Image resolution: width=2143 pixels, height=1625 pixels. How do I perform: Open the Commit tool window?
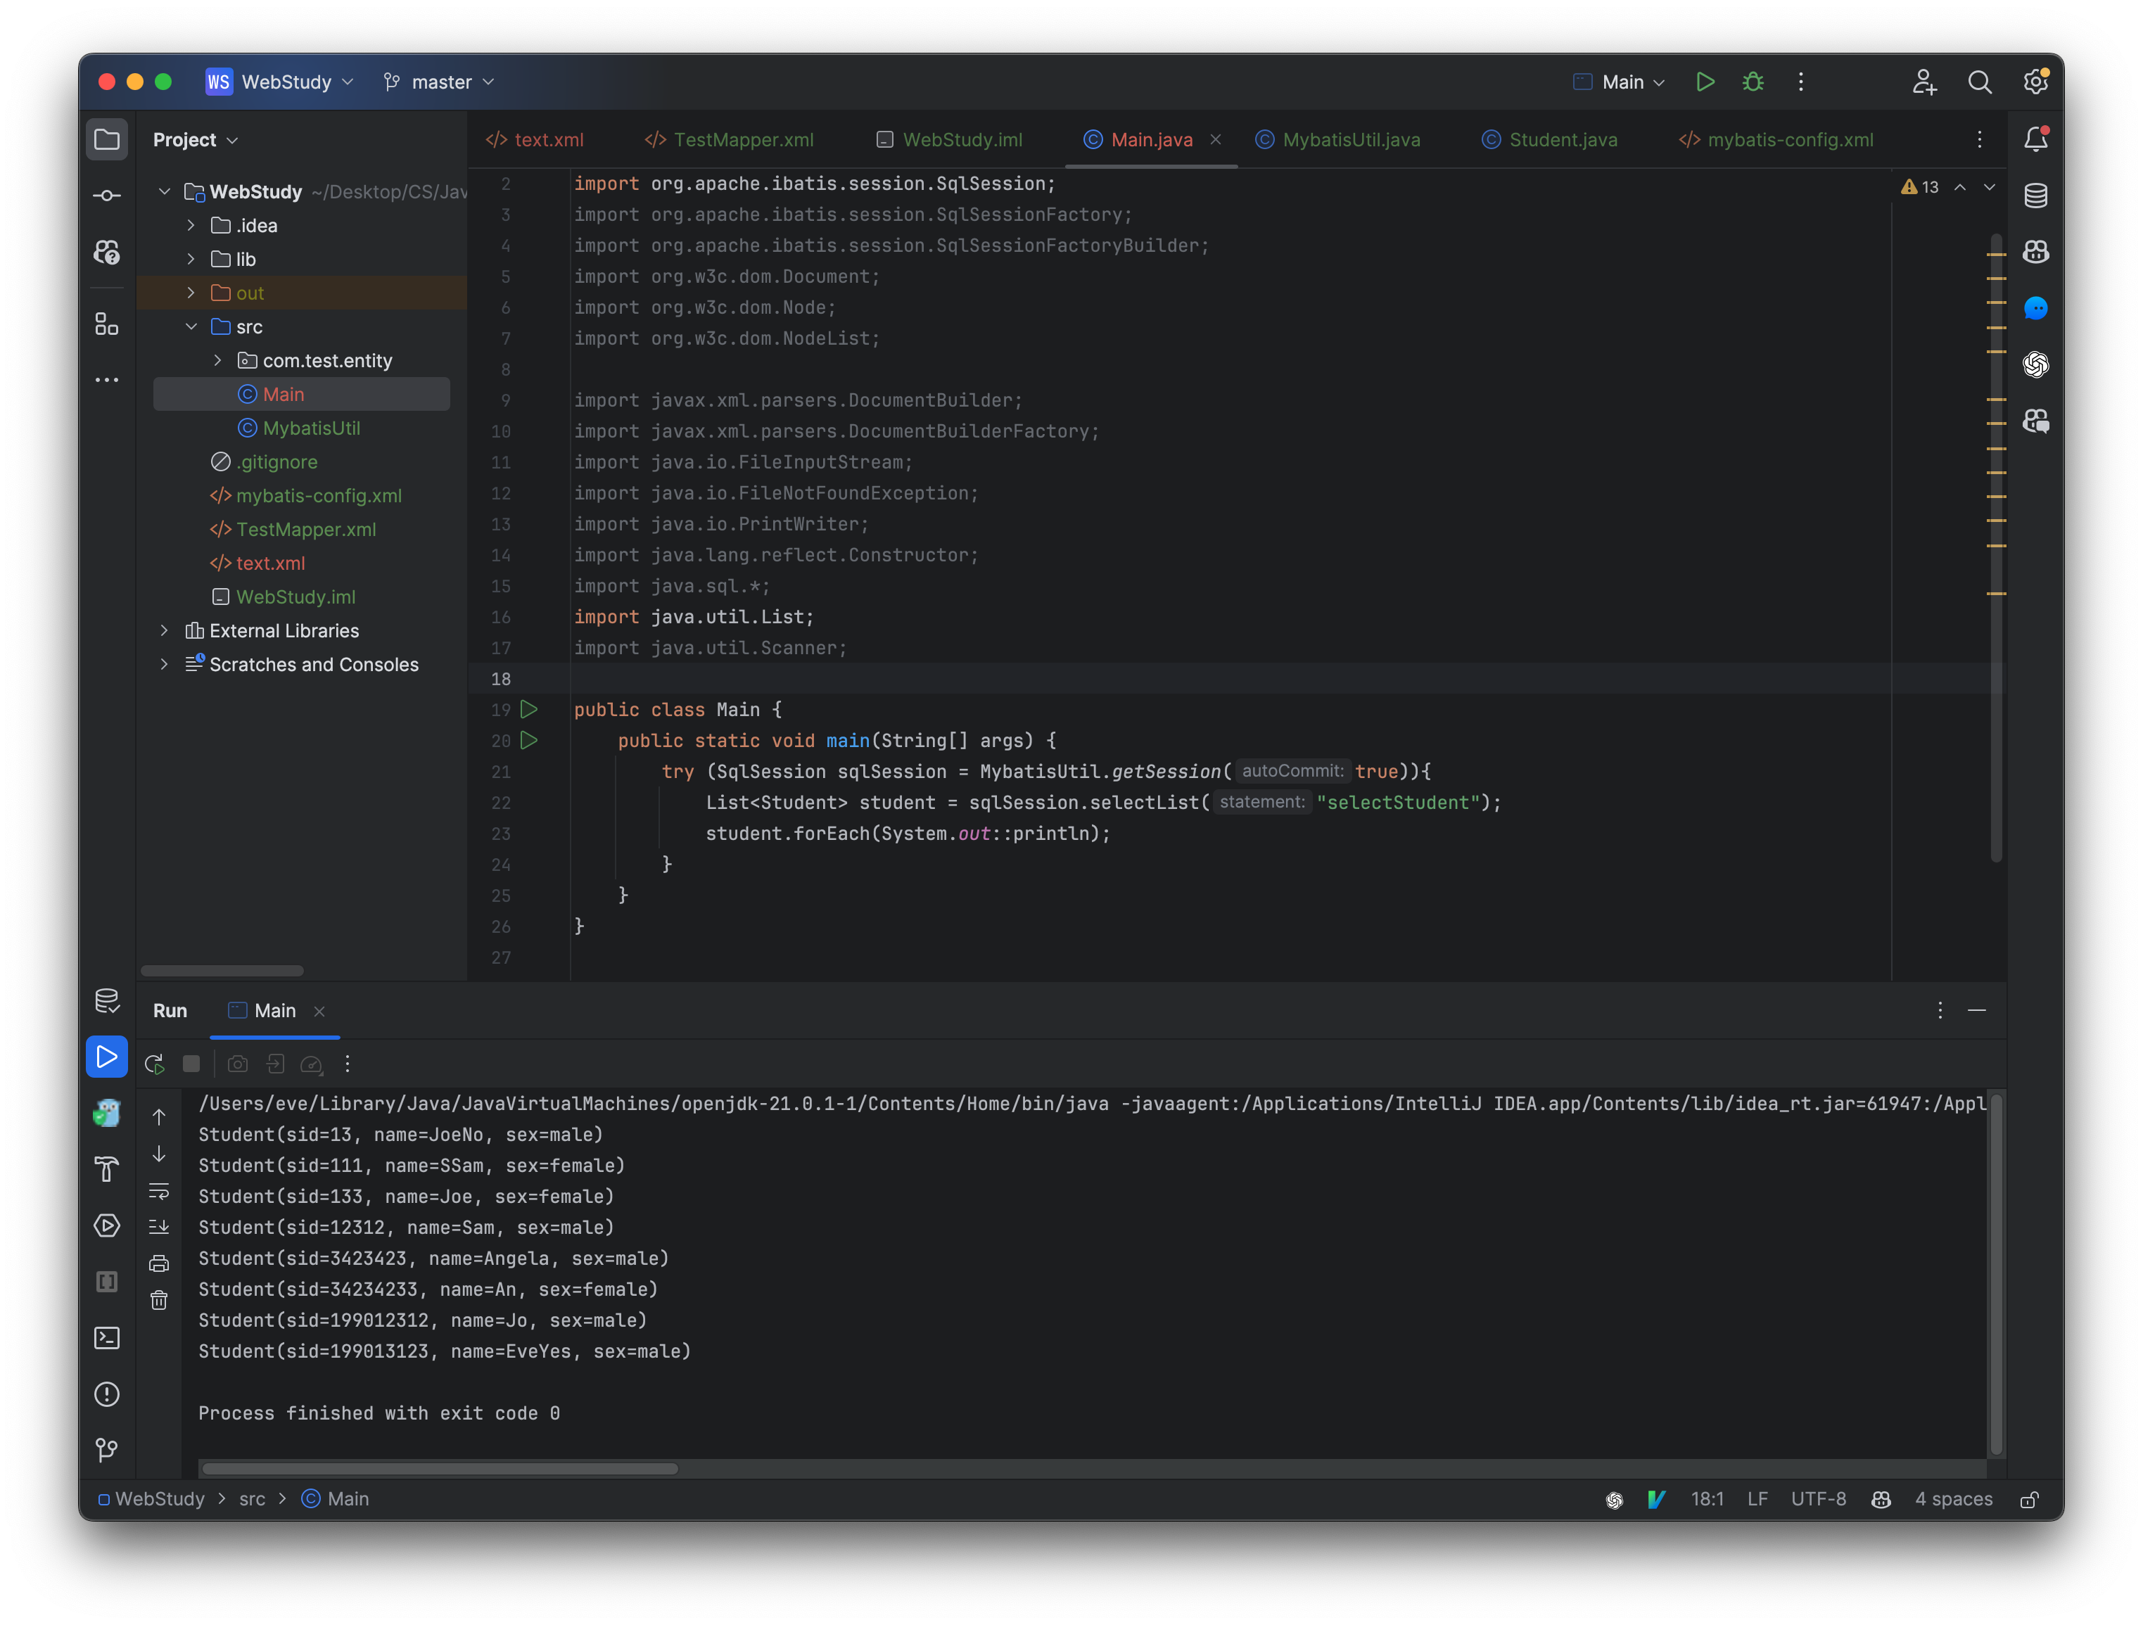(x=106, y=195)
